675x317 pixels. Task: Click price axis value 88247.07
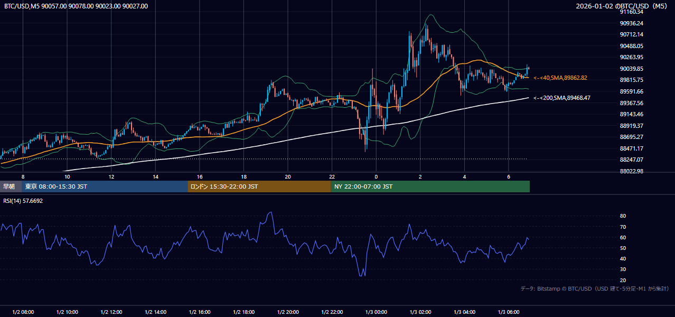(x=631, y=160)
